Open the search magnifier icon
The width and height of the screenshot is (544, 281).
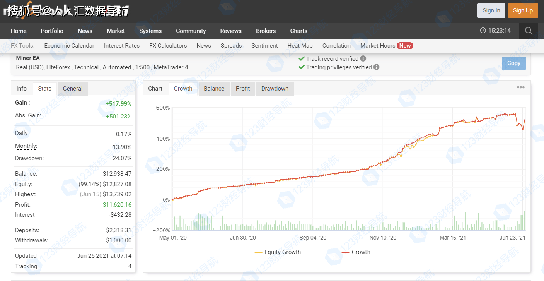point(529,31)
